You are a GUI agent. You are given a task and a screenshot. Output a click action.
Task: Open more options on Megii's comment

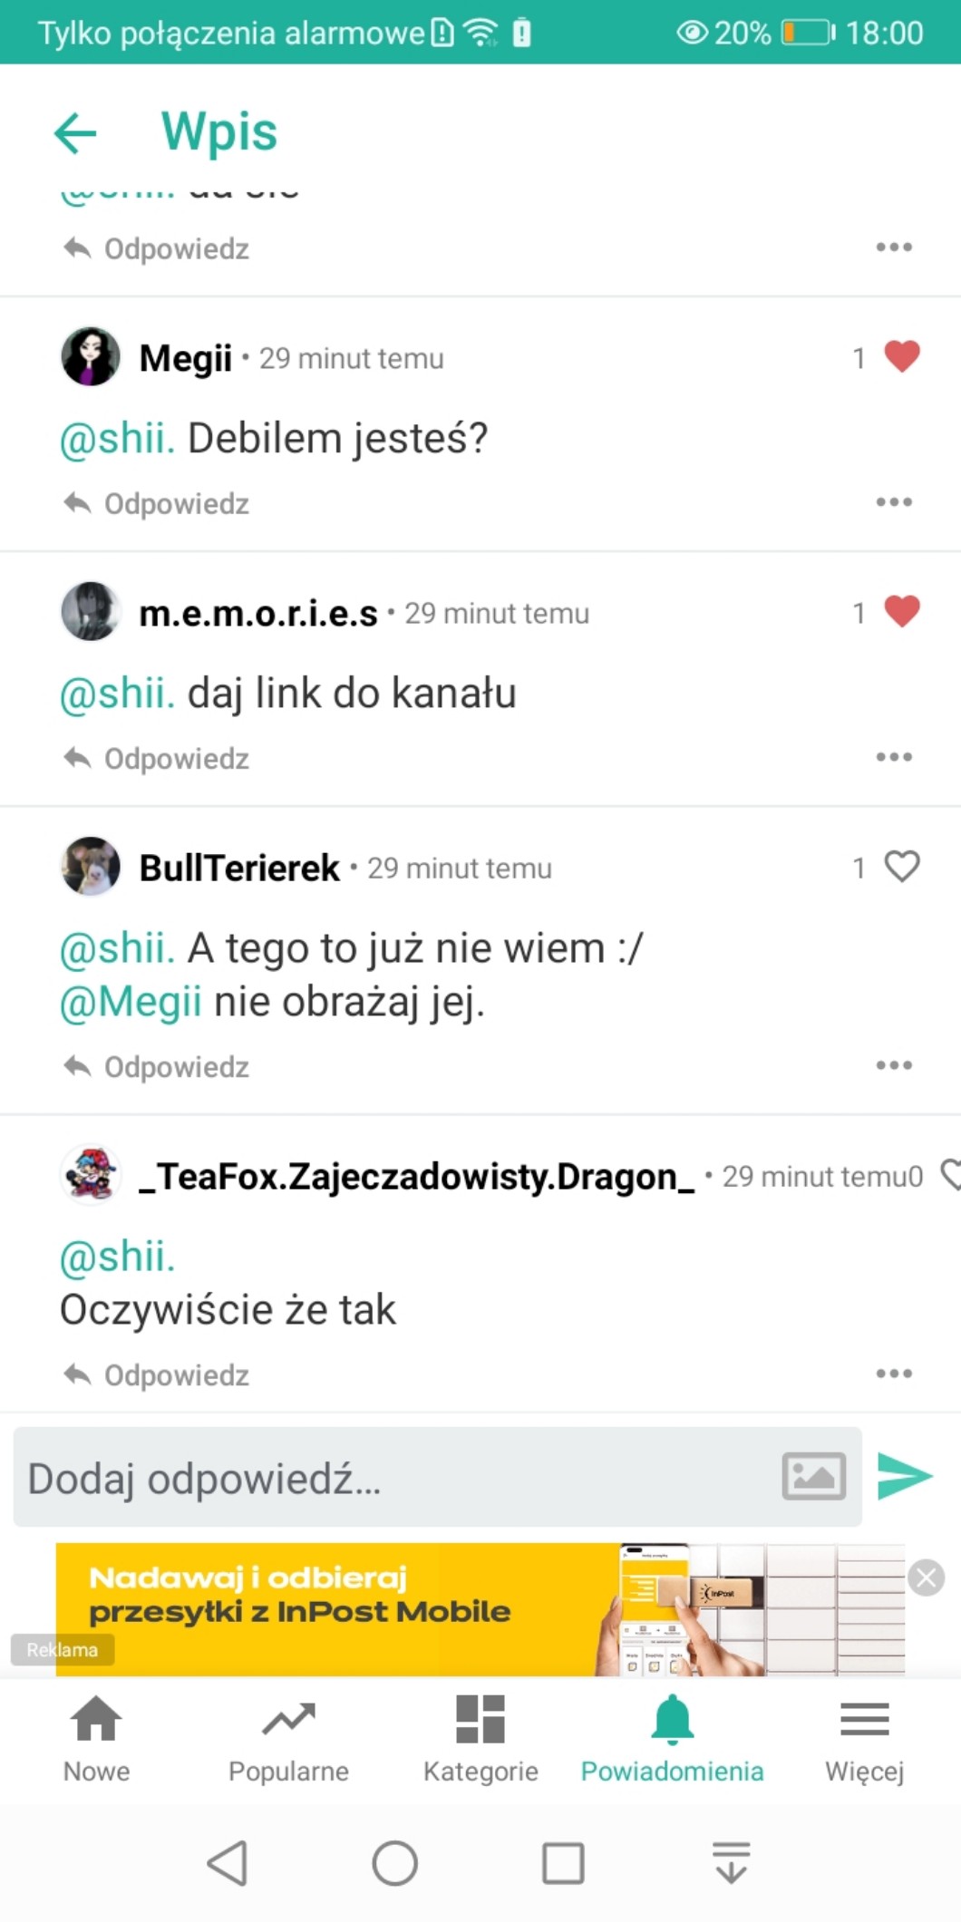tap(894, 501)
